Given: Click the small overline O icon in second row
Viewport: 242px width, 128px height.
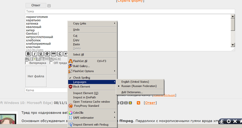Looking at the screenshot, I should pyautogui.click(x=42, y=59).
